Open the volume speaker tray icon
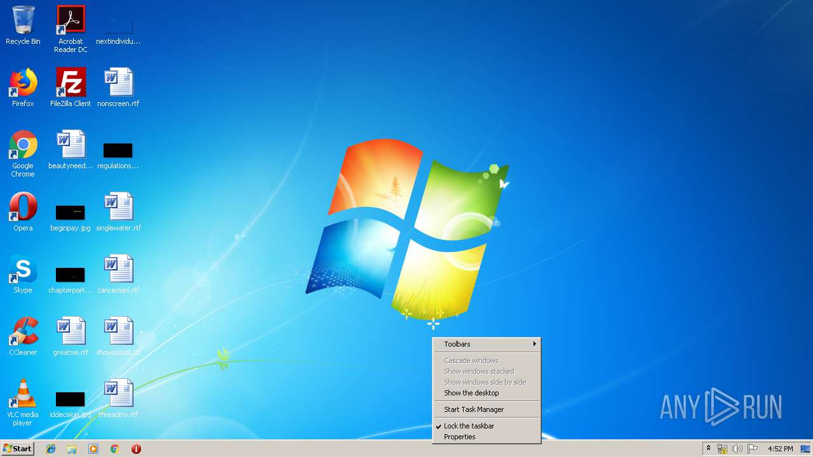Screen dimensions: 813x457 point(737,449)
